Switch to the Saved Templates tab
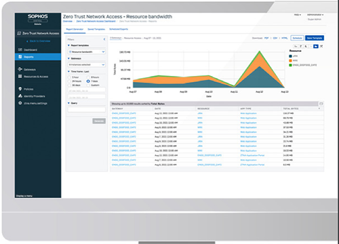 coord(96,29)
